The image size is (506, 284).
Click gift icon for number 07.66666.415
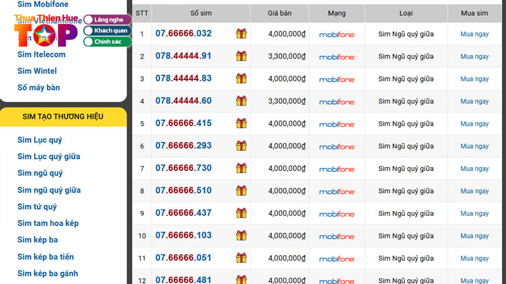point(242,124)
